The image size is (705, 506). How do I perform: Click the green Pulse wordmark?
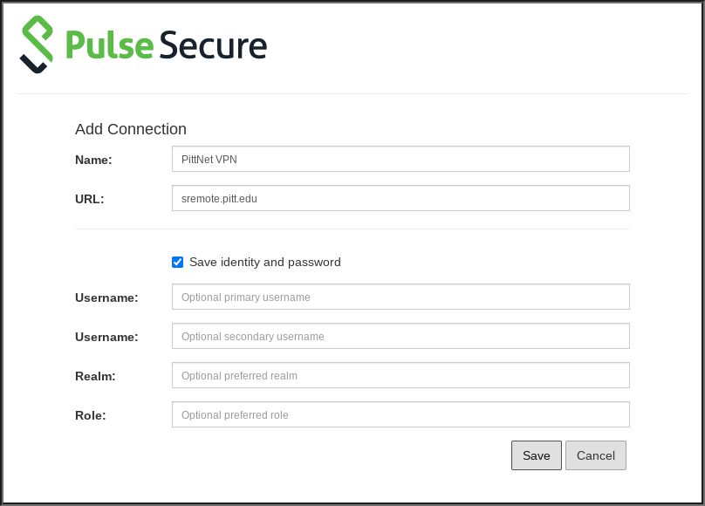pyautogui.click(x=109, y=45)
